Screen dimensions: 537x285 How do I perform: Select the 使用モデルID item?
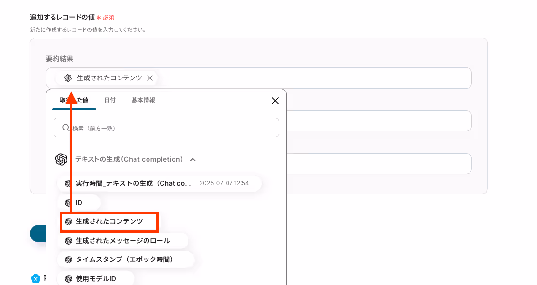click(95, 278)
